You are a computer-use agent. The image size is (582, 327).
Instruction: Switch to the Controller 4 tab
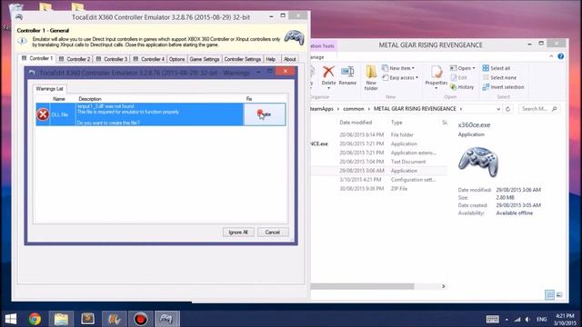pos(148,59)
